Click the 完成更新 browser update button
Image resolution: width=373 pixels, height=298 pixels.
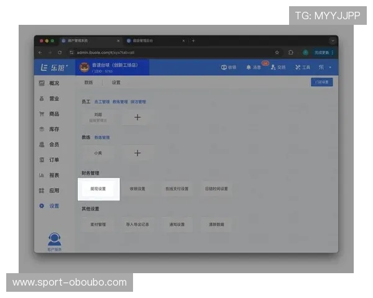click(x=321, y=53)
